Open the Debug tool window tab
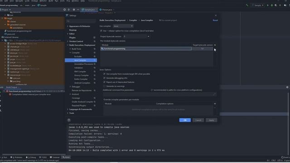 [x=31, y=157]
